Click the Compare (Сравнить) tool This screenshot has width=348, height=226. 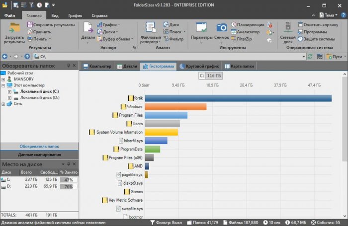(39, 32)
